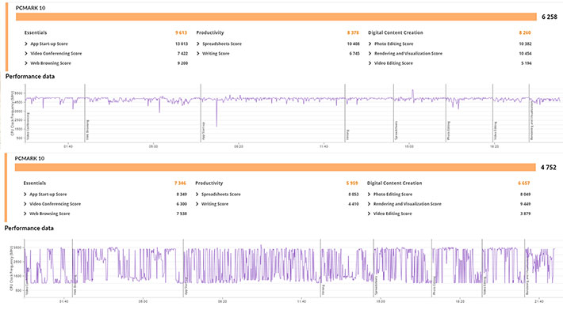This screenshot has width=563, height=310.
Task: Select the Productivity heading in 4 752 result
Action: [209, 183]
